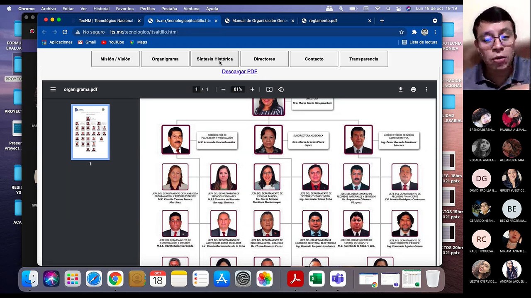The height and width of the screenshot is (298, 531).
Task: Open the Chrome profile avatar
Action: [x=424, y=32]
